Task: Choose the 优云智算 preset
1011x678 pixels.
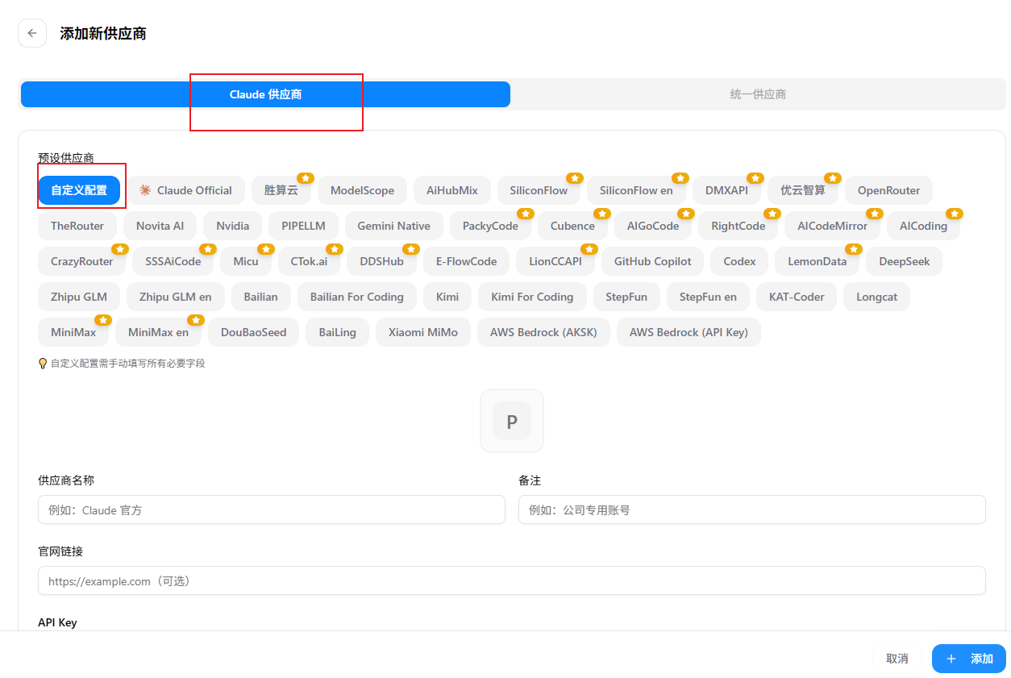Action: 803,190
